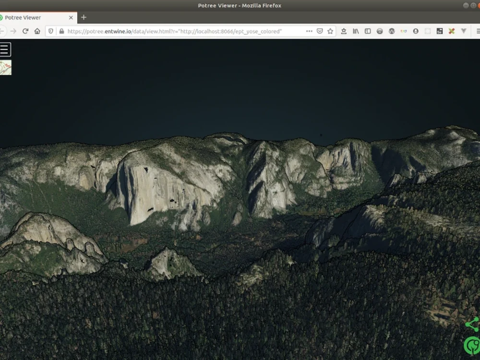Screen dimensions: 480x360
Task: Click the tracking protection shield icon
Action: pyautogui.click(x=50, y=31)
